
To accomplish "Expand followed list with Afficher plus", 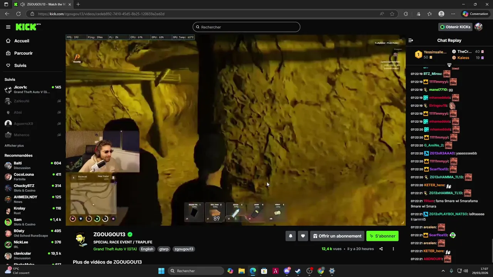I will point(14,146).
